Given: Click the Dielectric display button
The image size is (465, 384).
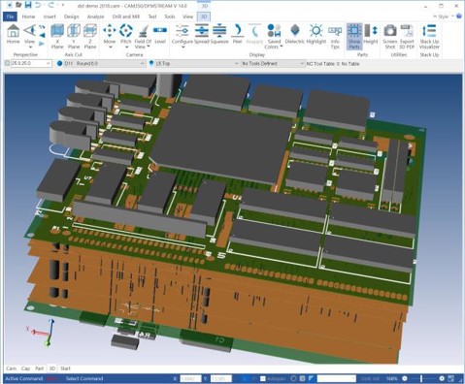Looking at the screenshot, I should tap(294, 34).
